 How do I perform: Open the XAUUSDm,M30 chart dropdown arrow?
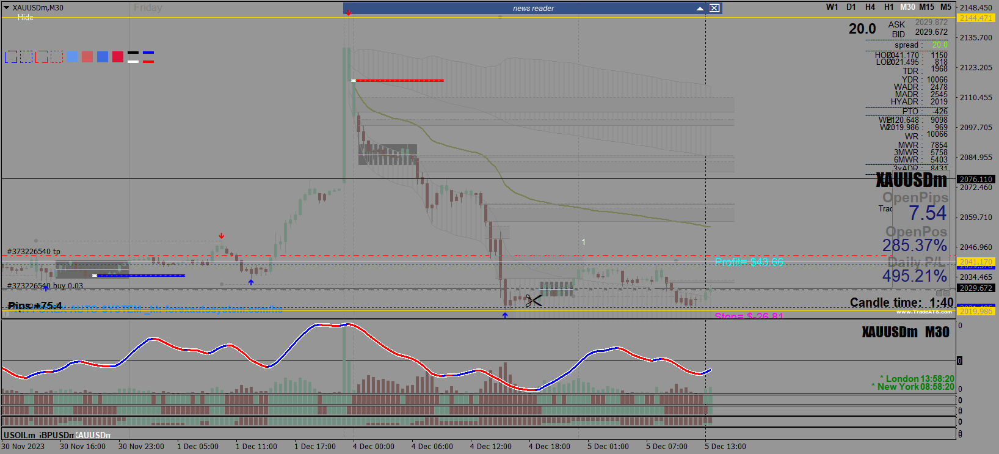click(x=7, y=8)
